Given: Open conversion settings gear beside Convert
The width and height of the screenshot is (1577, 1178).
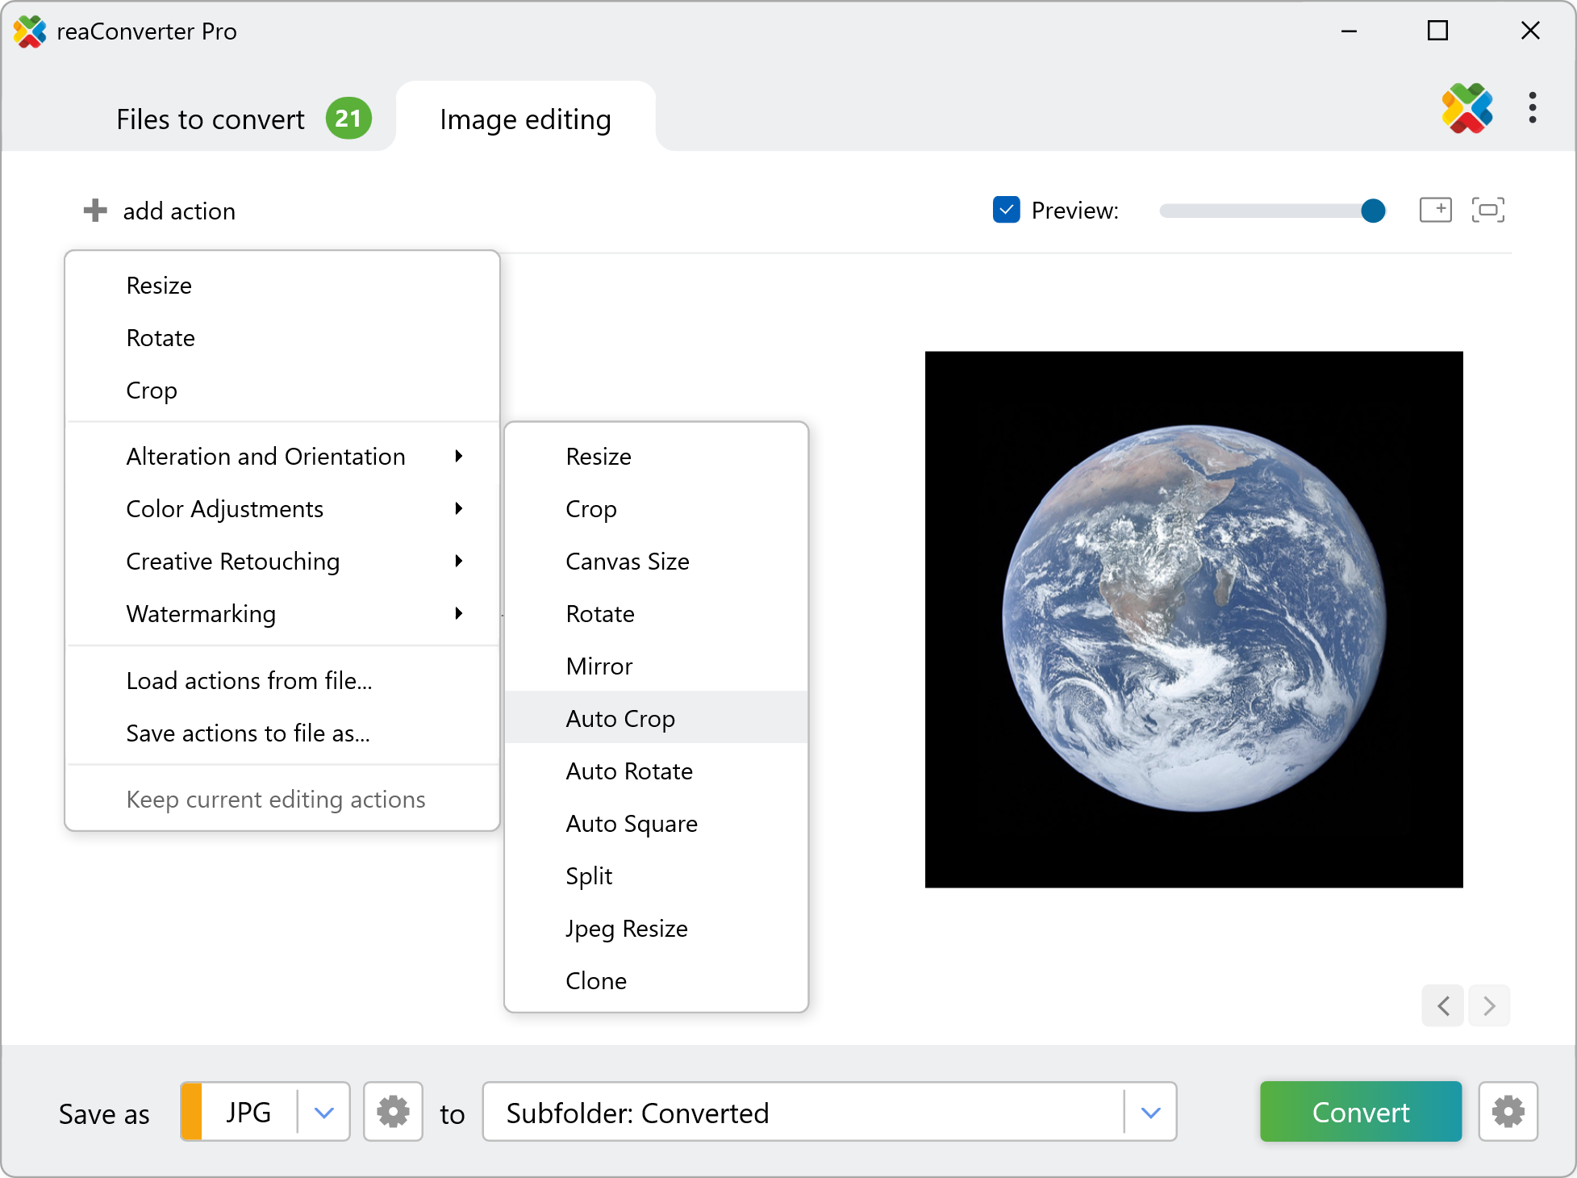Looking at the screenshot, I should tap(1508, 1112).
